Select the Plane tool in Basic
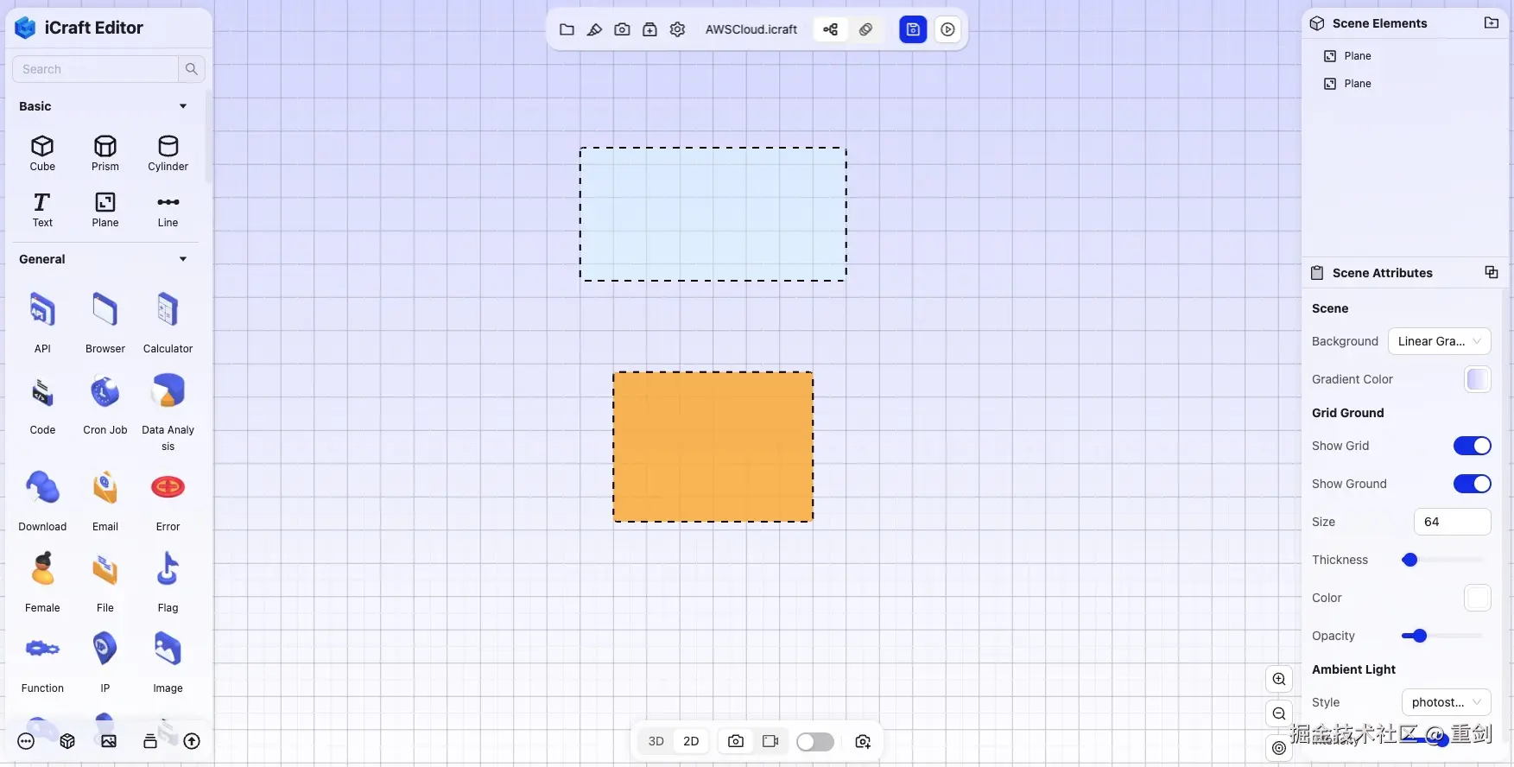This screenshot has height=767, width=1514. coord(105,210)
